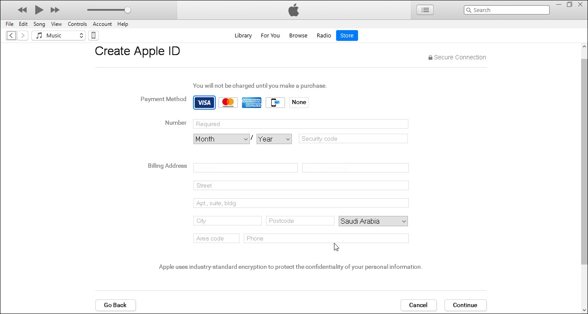Open the Music media type selector
588x314 pixels.
58,36
